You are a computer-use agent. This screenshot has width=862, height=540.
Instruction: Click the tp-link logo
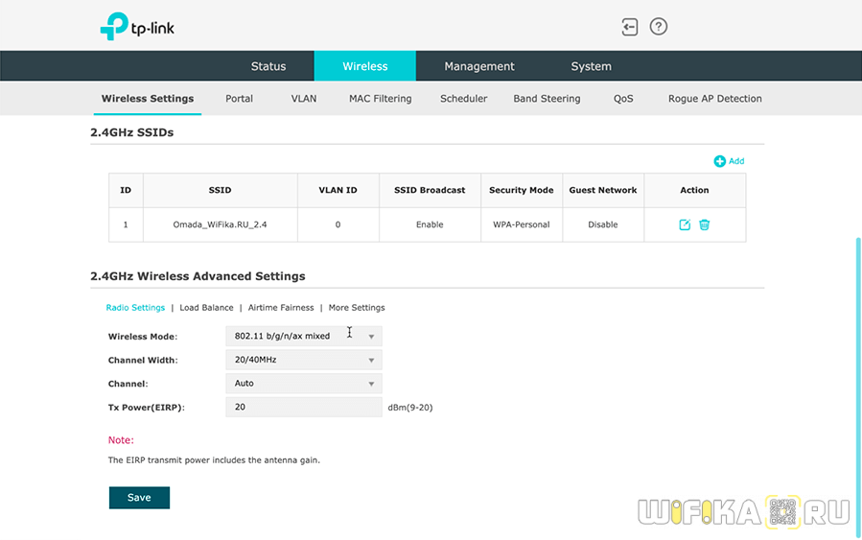(x=138, y=27)
